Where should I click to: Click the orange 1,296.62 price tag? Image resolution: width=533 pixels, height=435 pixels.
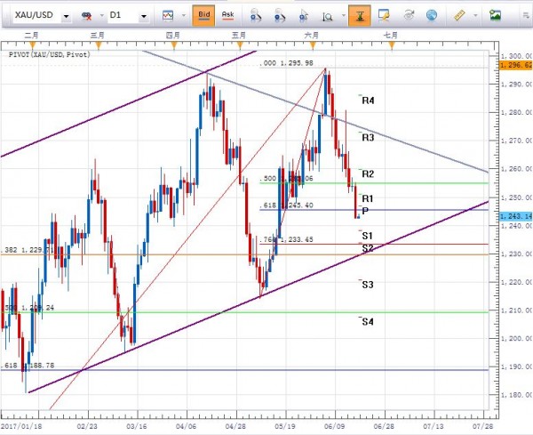(515, 65)
